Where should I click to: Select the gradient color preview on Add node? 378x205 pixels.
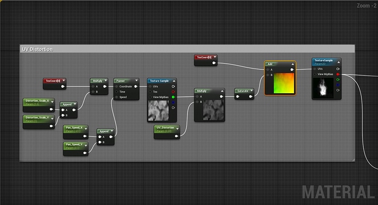pos(284,83)
